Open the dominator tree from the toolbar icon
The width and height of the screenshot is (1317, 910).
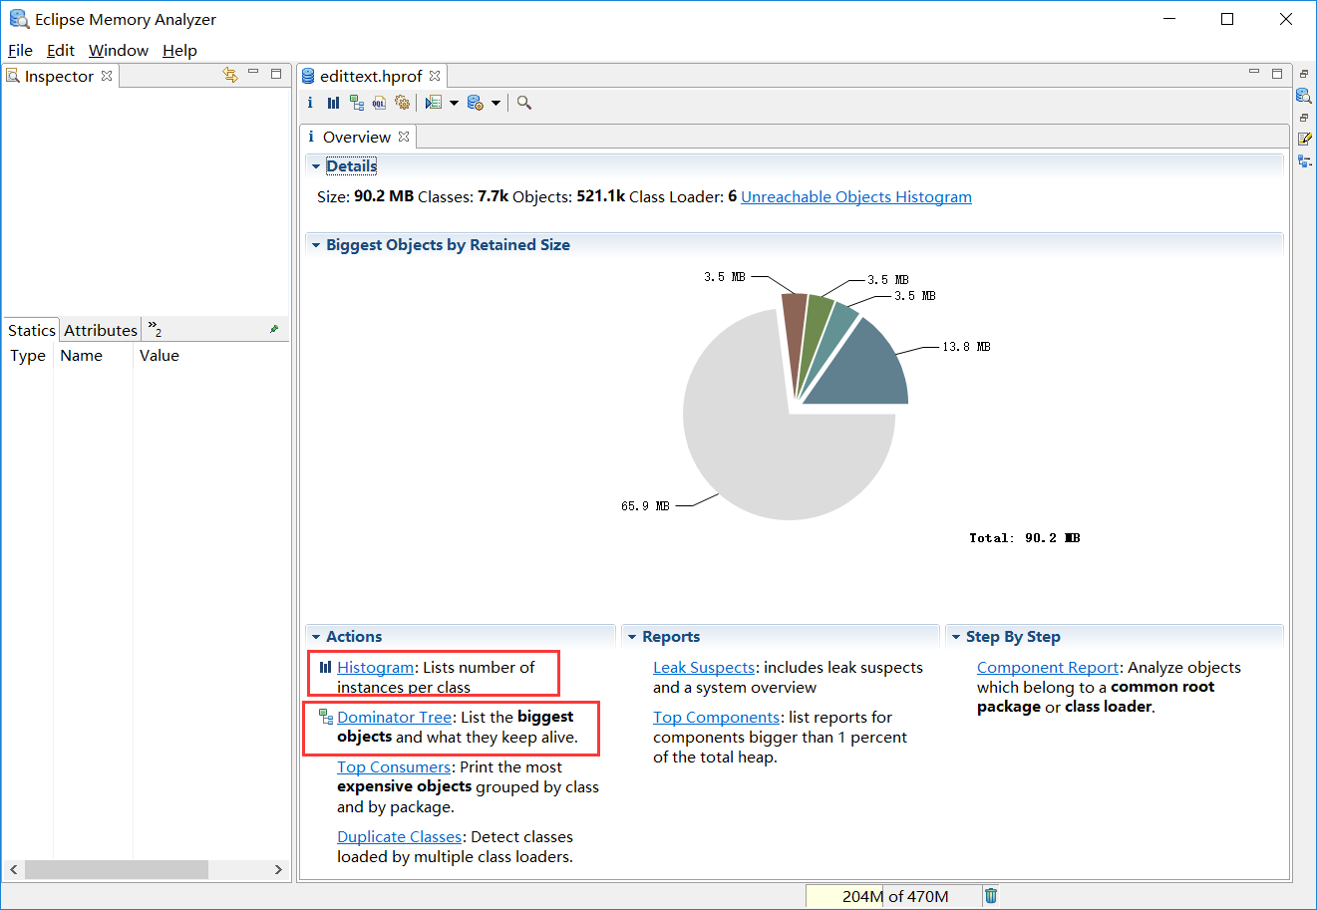pyautogui.click(x=356, y=103)
